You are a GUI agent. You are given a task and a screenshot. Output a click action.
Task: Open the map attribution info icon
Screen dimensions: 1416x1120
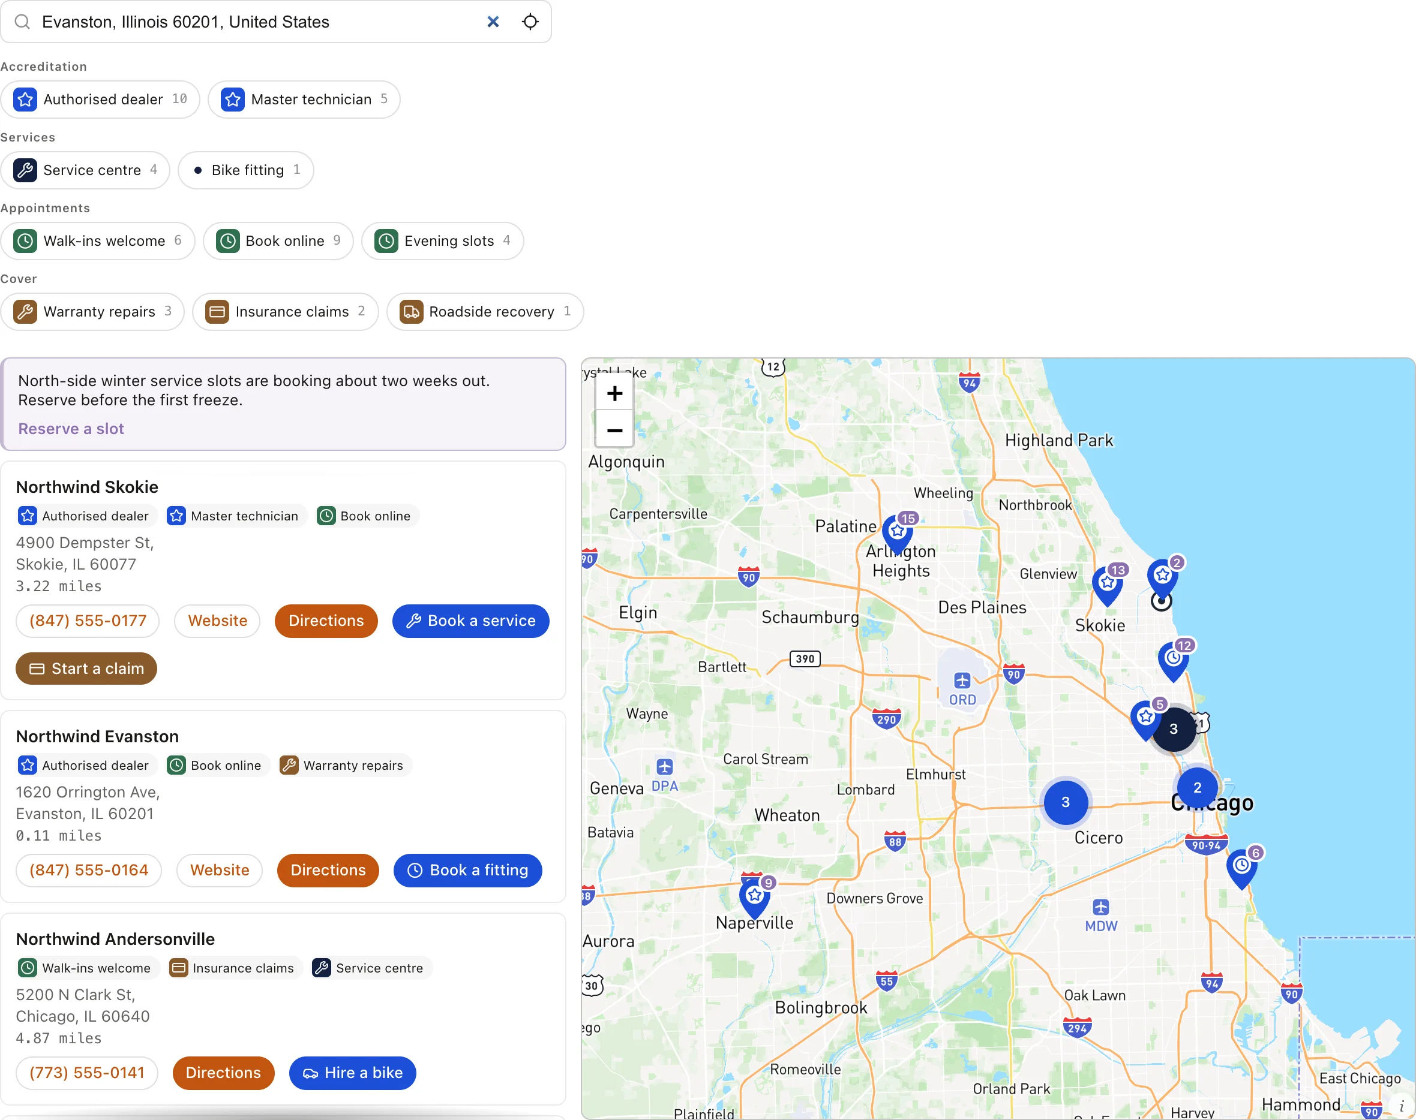1402,1106
